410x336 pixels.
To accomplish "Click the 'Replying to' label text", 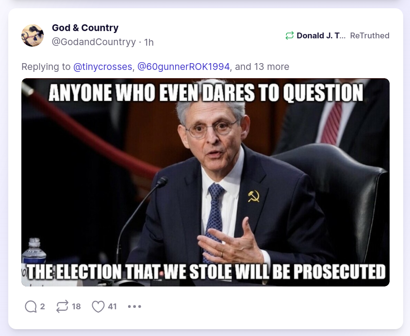I will point(46,67).
